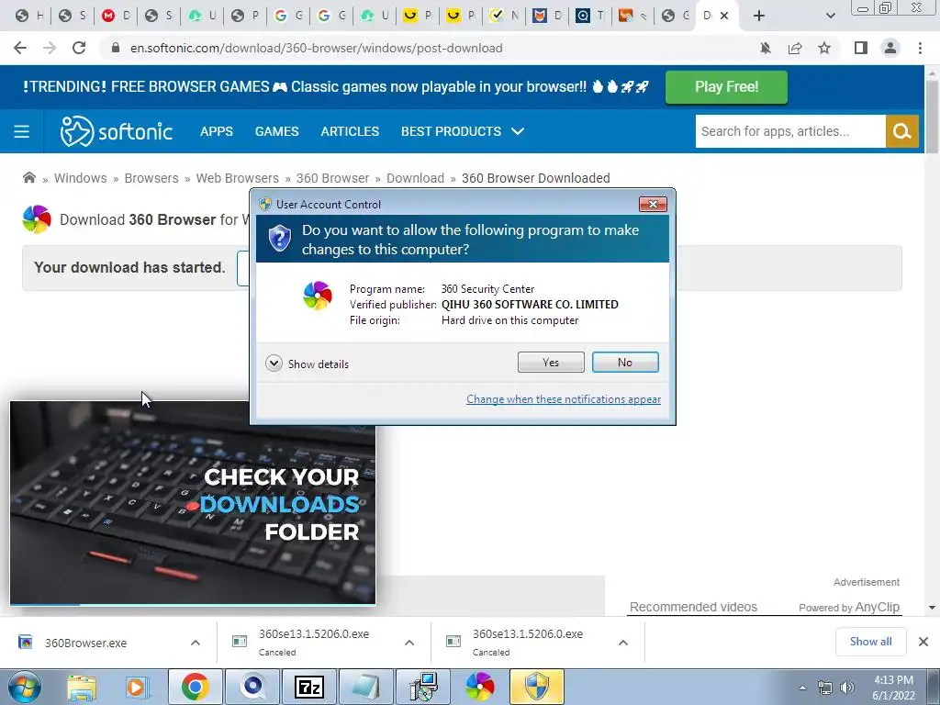940x705 pixels.
Task: Open options arrow for first canceled 360se download
Action: tap(409, 643)
